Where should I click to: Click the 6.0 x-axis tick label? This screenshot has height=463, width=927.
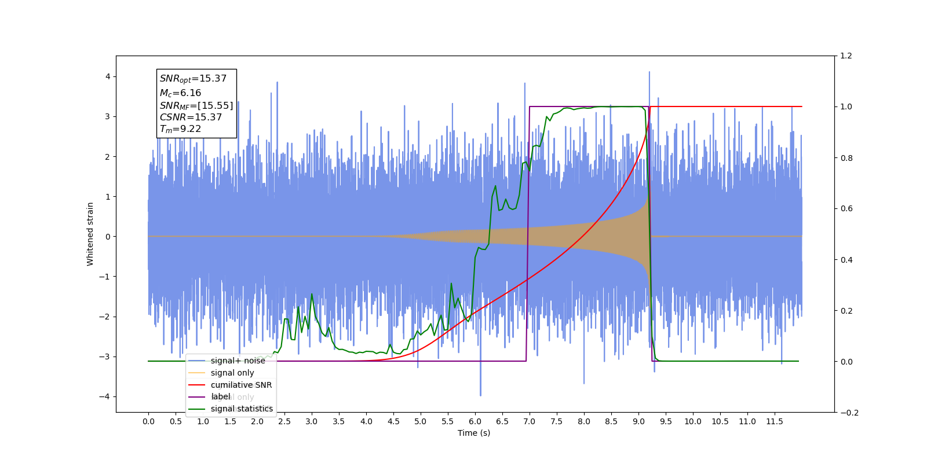click(x=475, y=421)
